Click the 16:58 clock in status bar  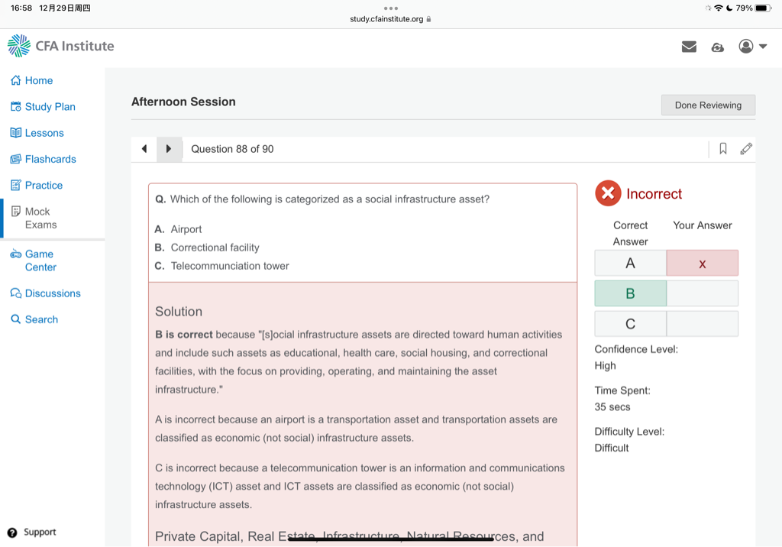coord(21,8)
